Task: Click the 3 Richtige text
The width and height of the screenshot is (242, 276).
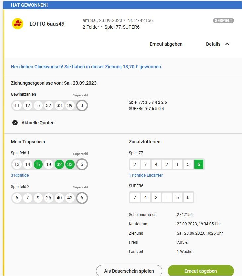Action: point(20,175)
